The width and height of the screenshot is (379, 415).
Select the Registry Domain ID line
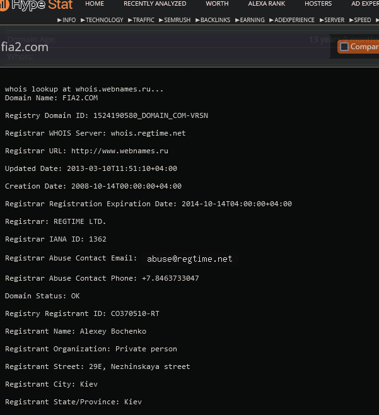[107, 115]
